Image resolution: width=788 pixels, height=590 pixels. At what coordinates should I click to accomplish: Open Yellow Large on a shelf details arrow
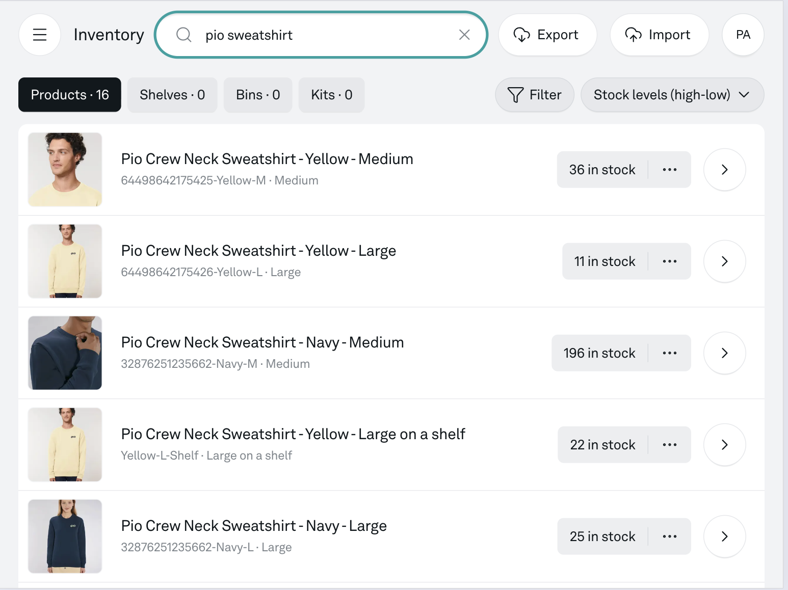724,445
